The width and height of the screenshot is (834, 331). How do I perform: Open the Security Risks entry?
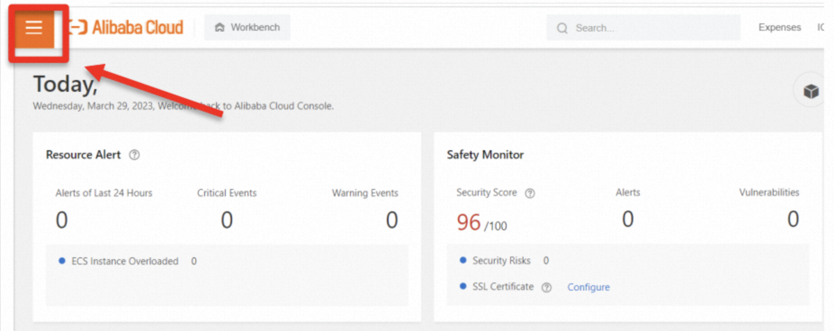[x=501, y=261]
